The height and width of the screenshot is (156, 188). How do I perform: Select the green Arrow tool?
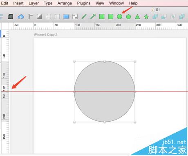93,17
